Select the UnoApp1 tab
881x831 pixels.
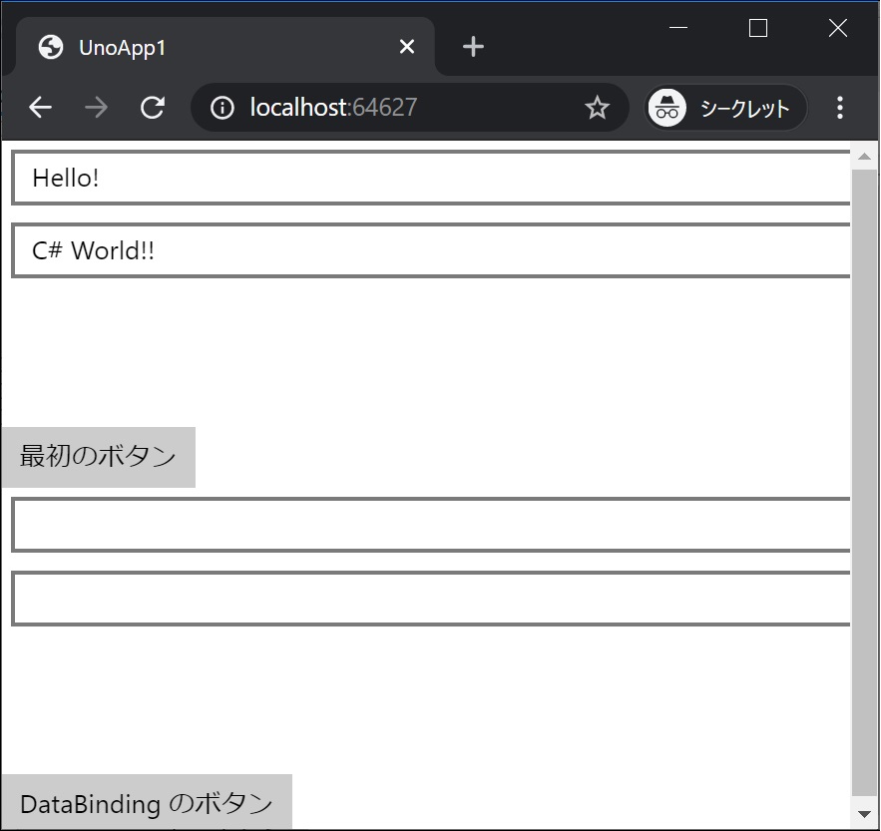pos(224,47)
